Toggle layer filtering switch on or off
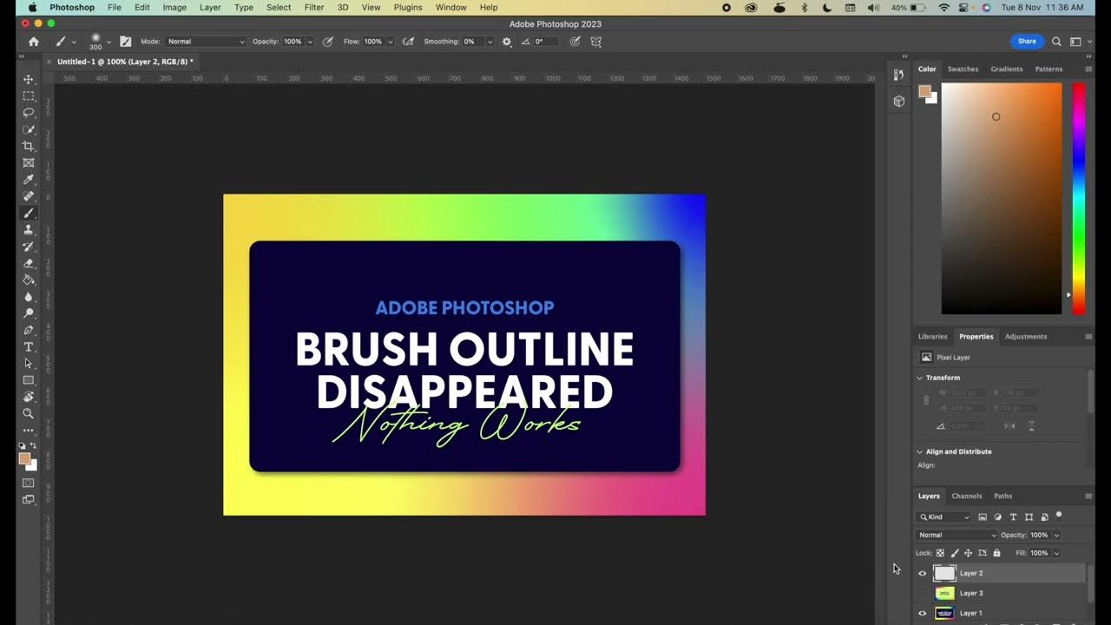This screenshot has width=1111, height=625. pyautogui.click(x=1059, y=516)
